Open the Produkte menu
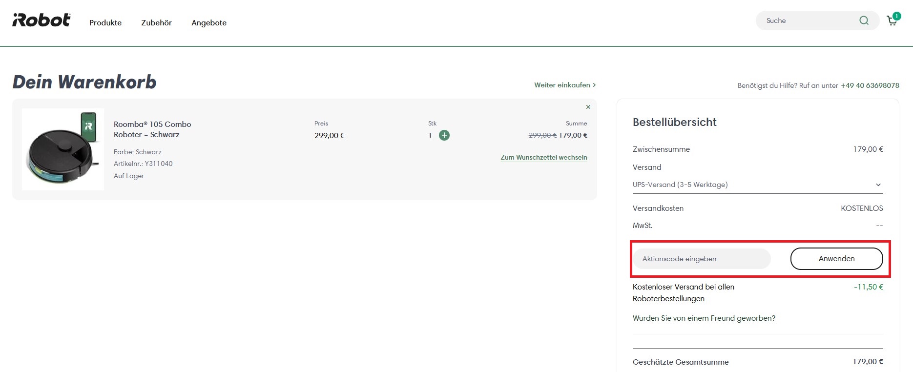Screen dimensions: 913x372 pos(105,22)
